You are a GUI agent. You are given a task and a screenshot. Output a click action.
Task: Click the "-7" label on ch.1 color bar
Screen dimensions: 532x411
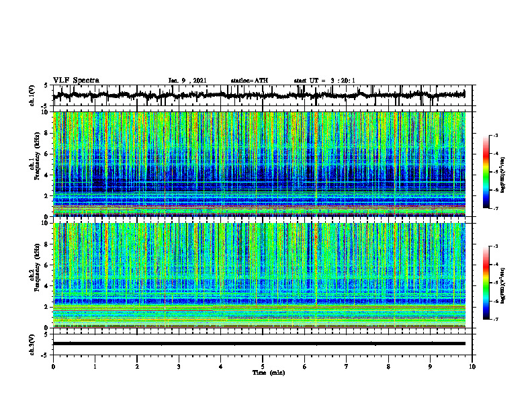[x=495, y=208]
